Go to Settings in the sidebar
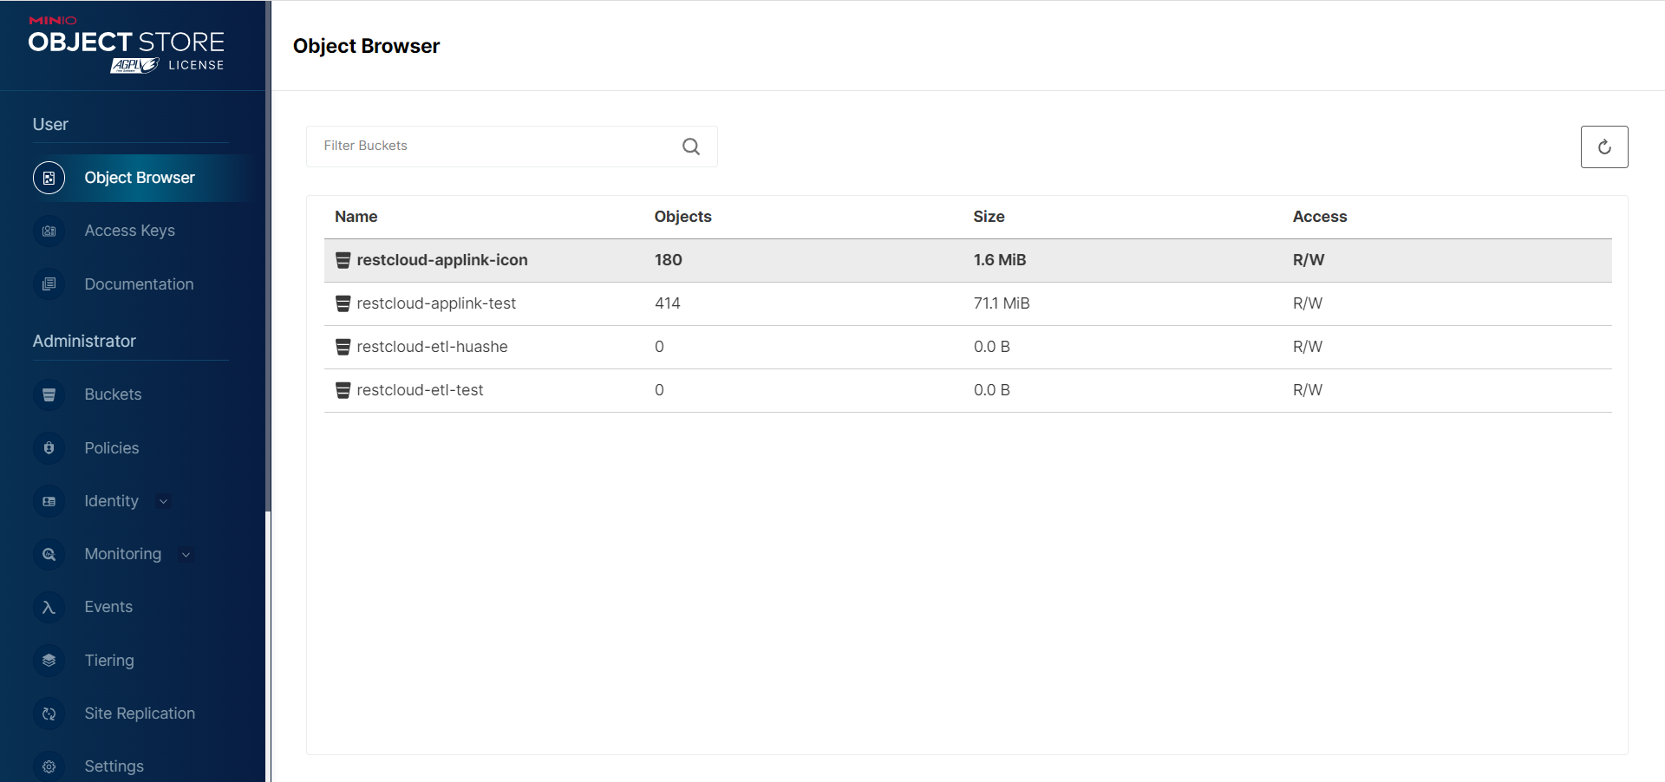This screenshot has height=782, width=1665. tap(114, 766)
